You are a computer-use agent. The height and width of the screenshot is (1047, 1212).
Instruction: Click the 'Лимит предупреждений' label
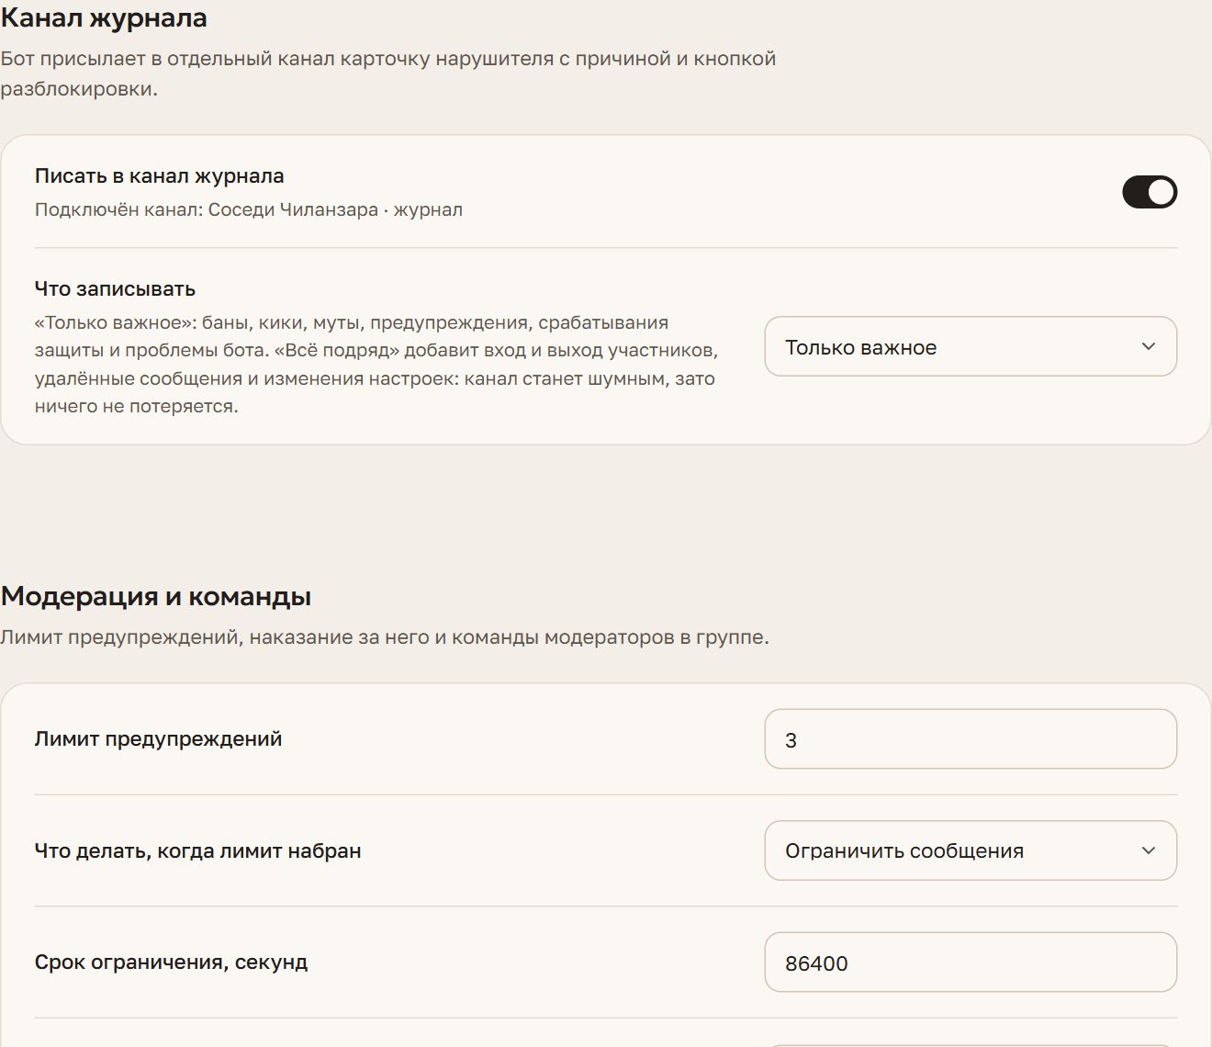point(158,739)
